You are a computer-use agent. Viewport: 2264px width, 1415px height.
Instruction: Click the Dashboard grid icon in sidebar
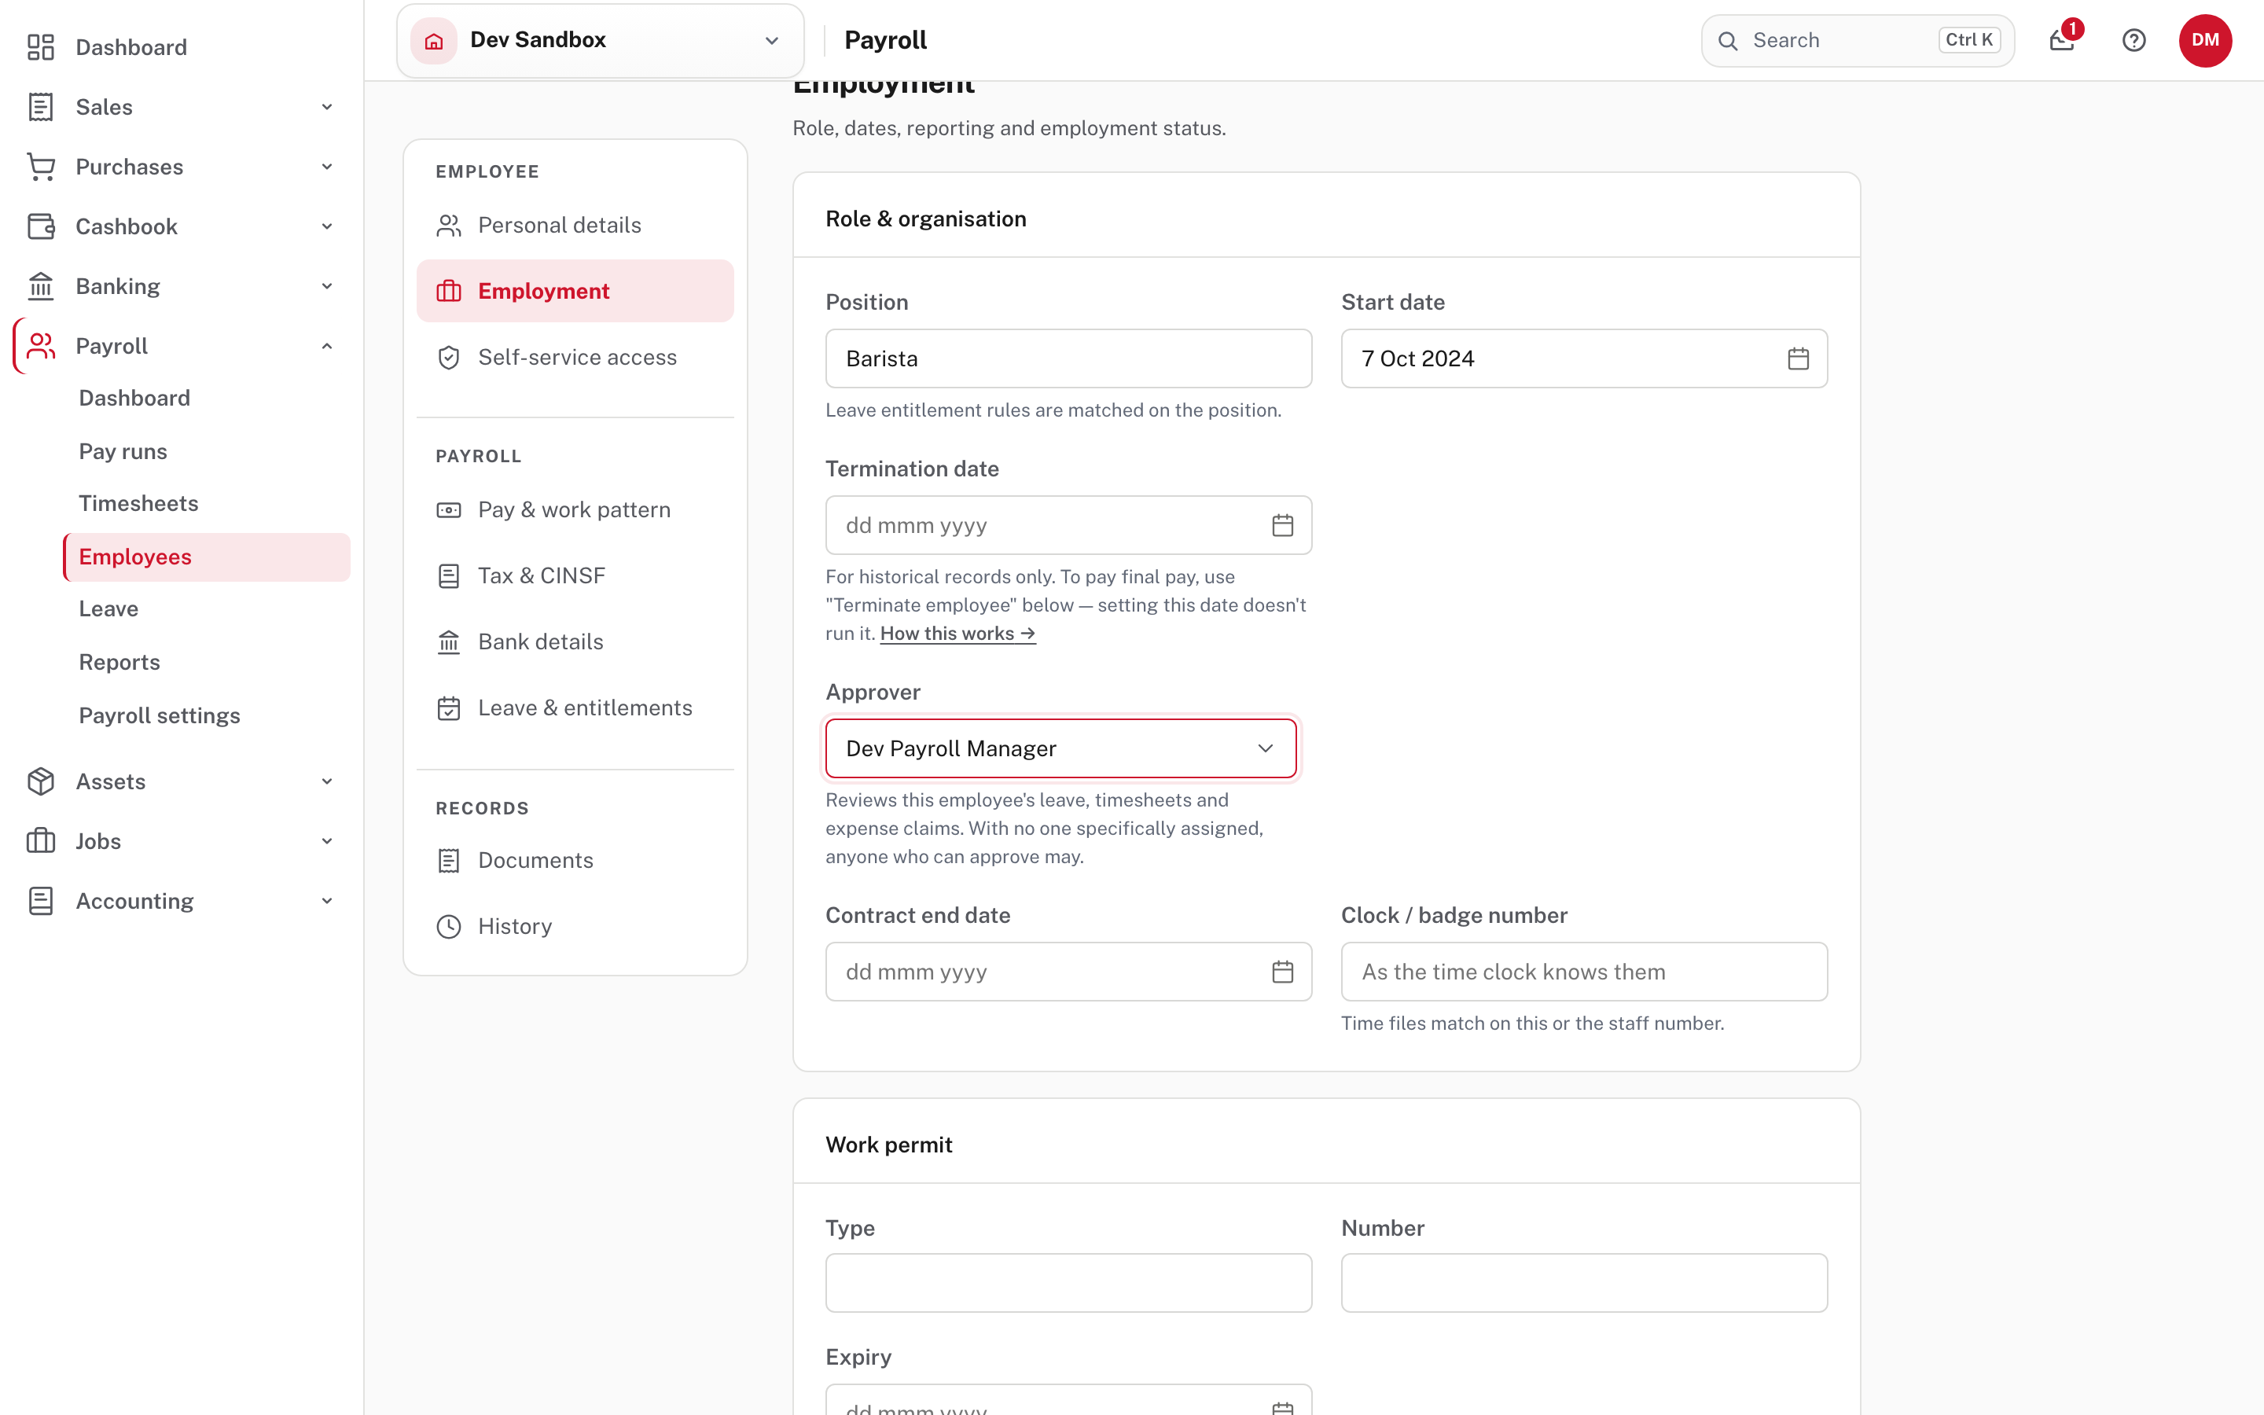tap(40, 47)
